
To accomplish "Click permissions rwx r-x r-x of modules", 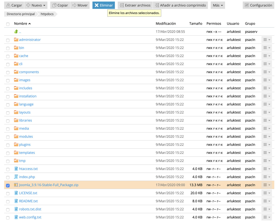I will [x=215, y=136].
